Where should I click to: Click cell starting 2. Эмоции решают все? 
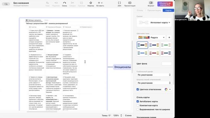click(x=53, y=64)
